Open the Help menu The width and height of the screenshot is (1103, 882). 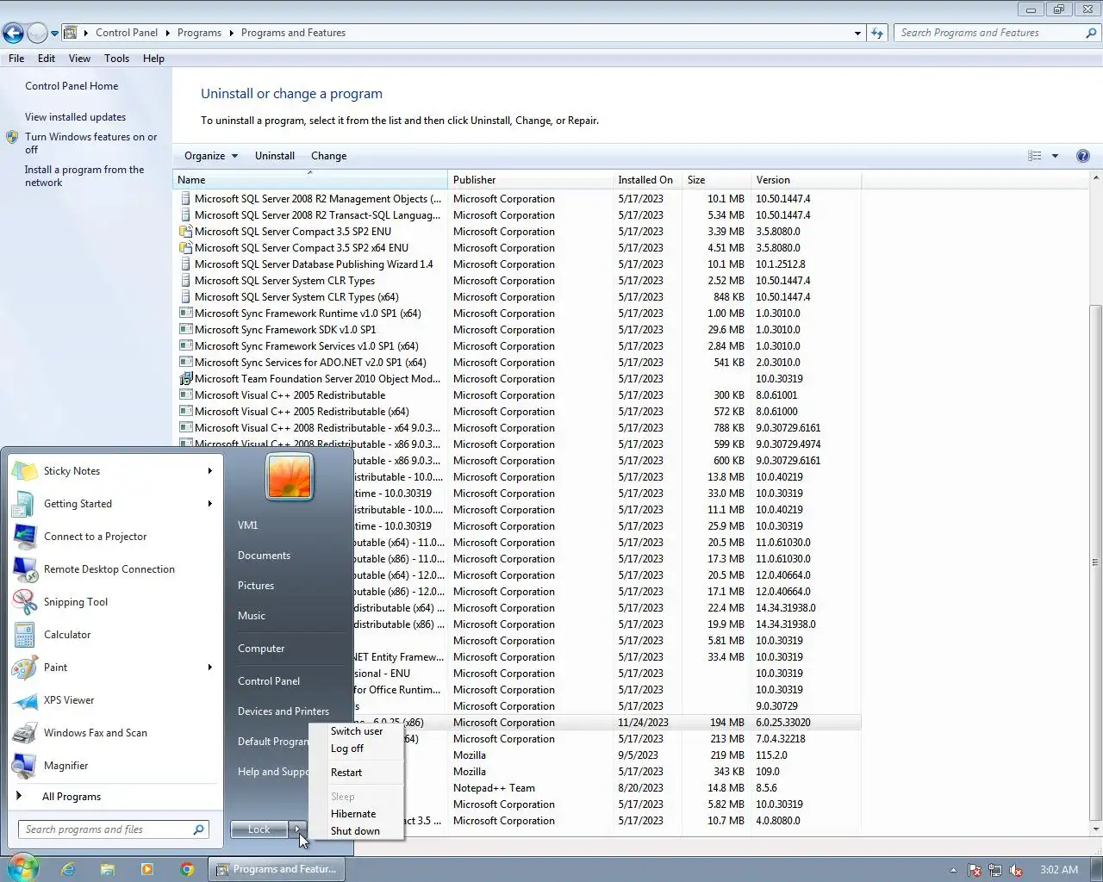[x=153, y=59]
